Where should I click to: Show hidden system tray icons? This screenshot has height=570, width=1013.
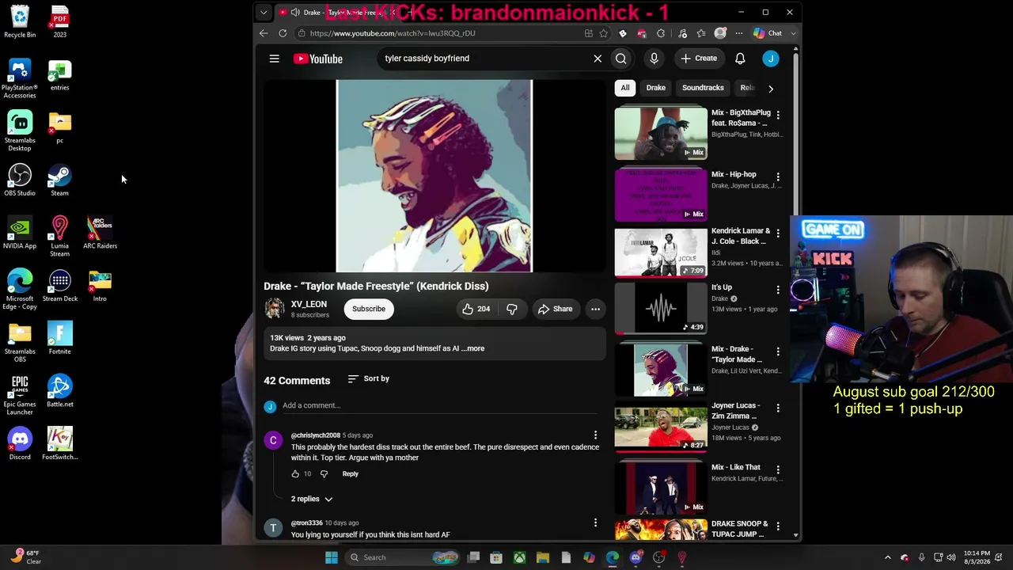(887, 557)
